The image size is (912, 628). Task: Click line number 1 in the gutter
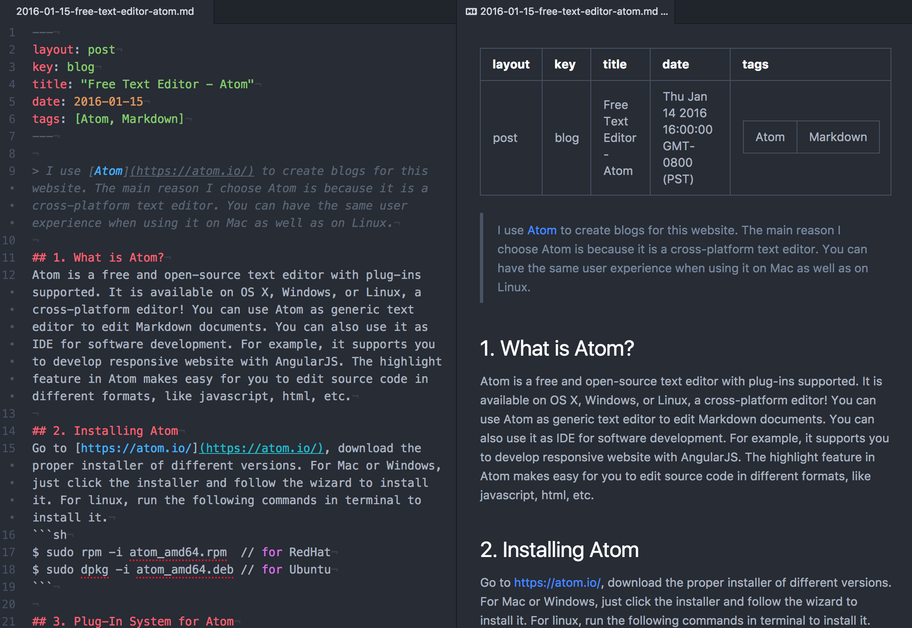coord(12,32)
